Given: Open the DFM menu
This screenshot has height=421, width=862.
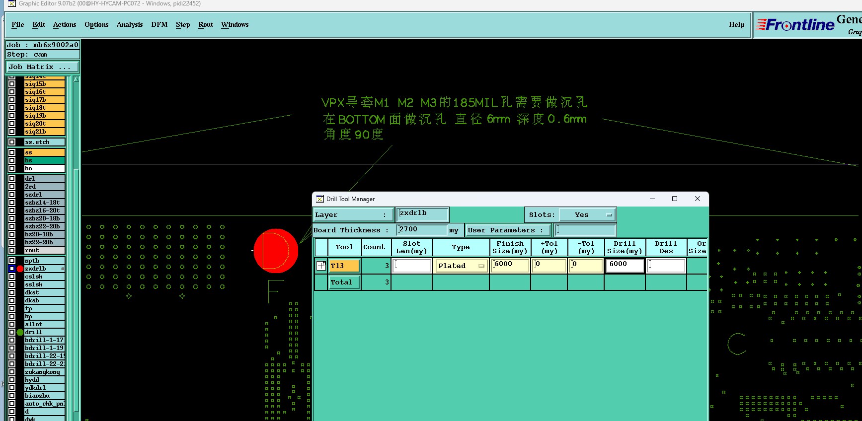Looking at the screenshot, I should pyautogui.click(x=159, y=24).
